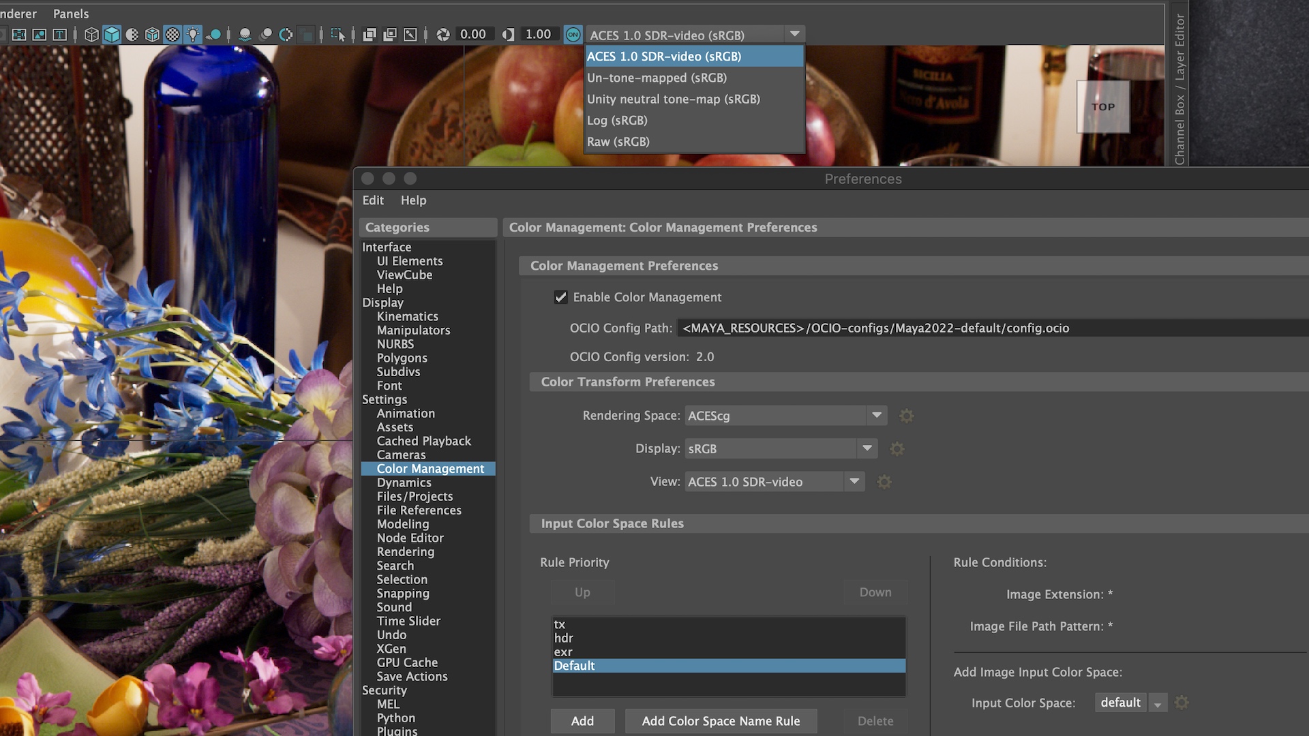Click the Add Color Space Name Rule button

pyautogui.click(x=721, y=721)
